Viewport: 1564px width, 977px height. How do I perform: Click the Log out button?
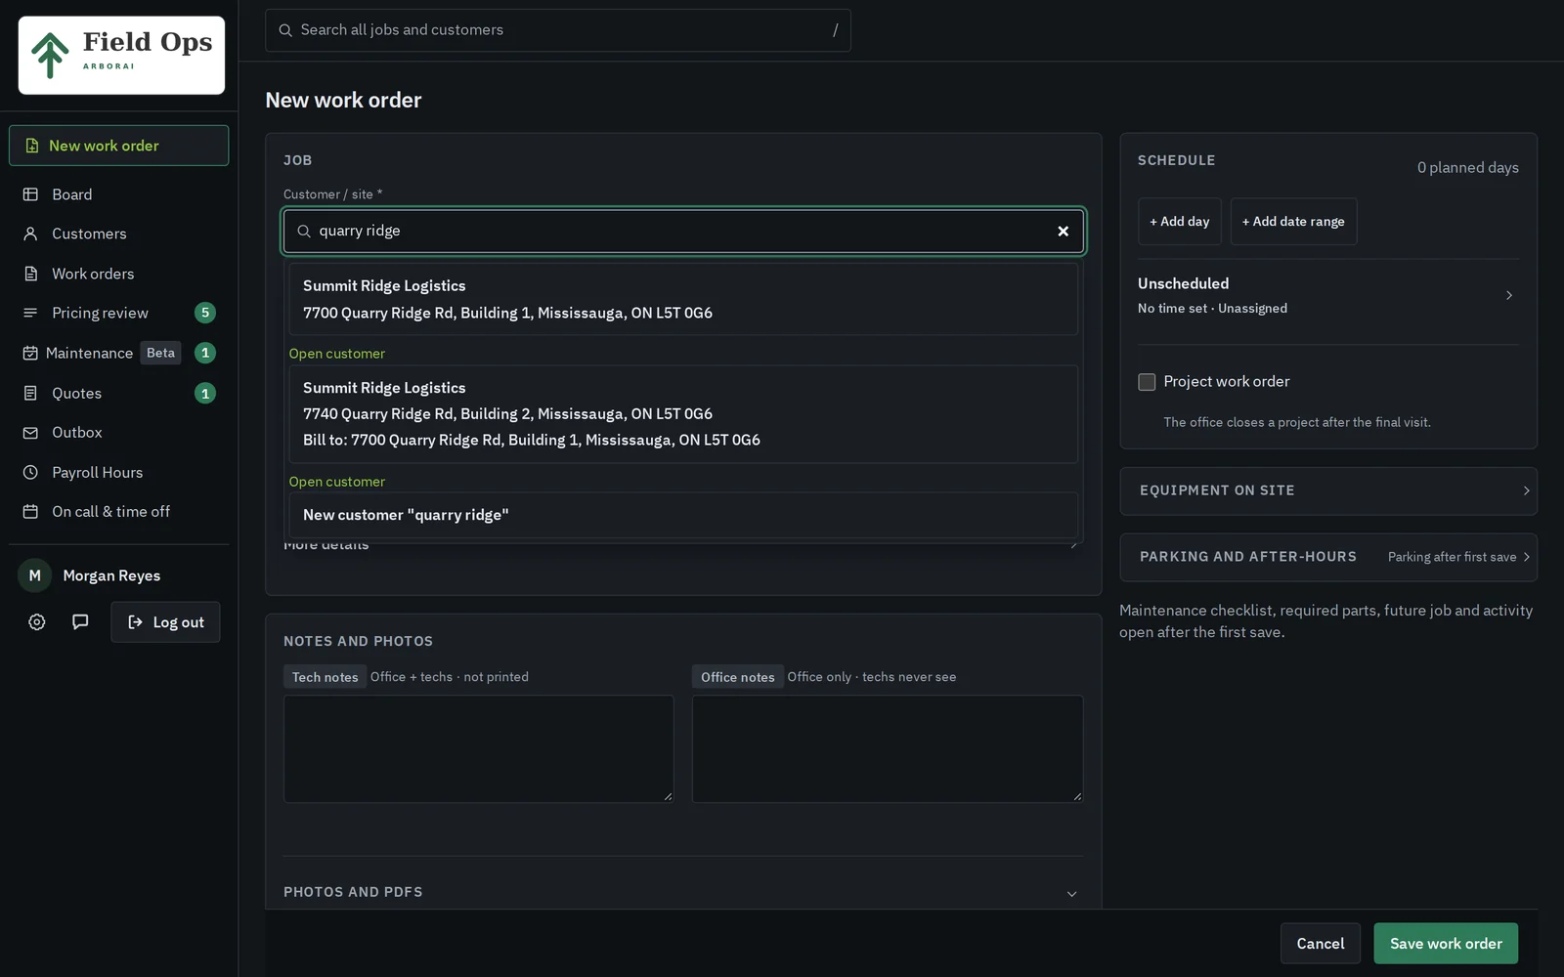(165, 622)
